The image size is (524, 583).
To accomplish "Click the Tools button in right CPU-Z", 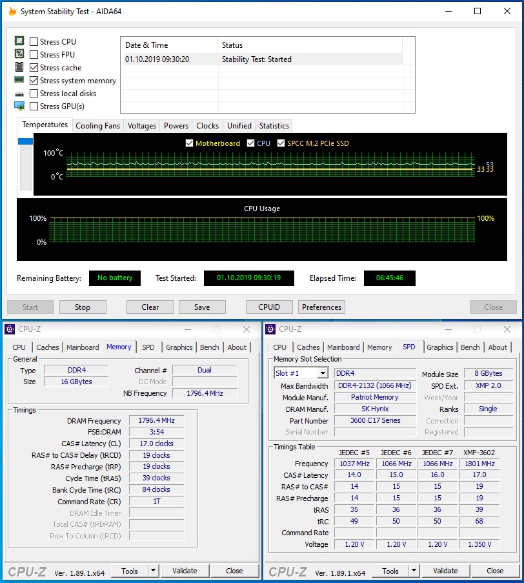I will tap(390, 571).
